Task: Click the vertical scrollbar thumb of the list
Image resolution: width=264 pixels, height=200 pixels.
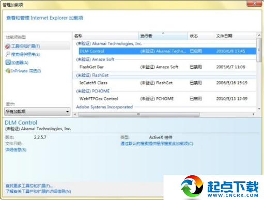Action: [x=259, y=50]
